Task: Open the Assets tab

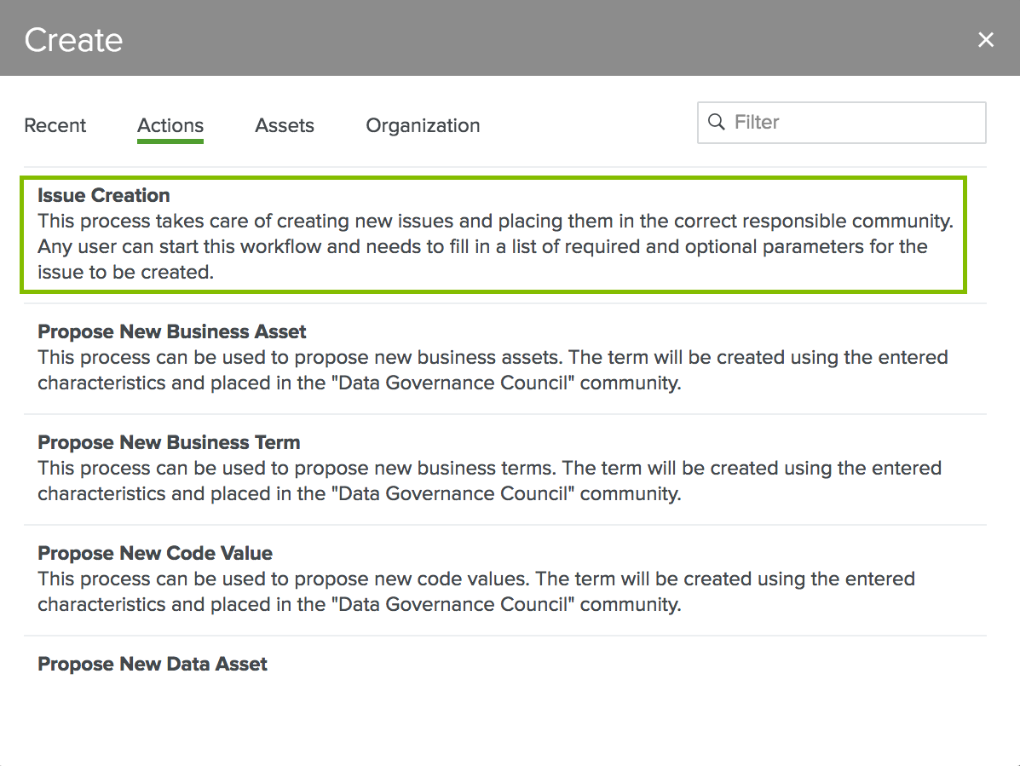Action: pos(284,125)
